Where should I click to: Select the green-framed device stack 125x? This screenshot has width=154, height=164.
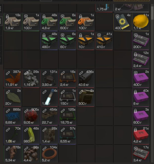click(68, 116)
